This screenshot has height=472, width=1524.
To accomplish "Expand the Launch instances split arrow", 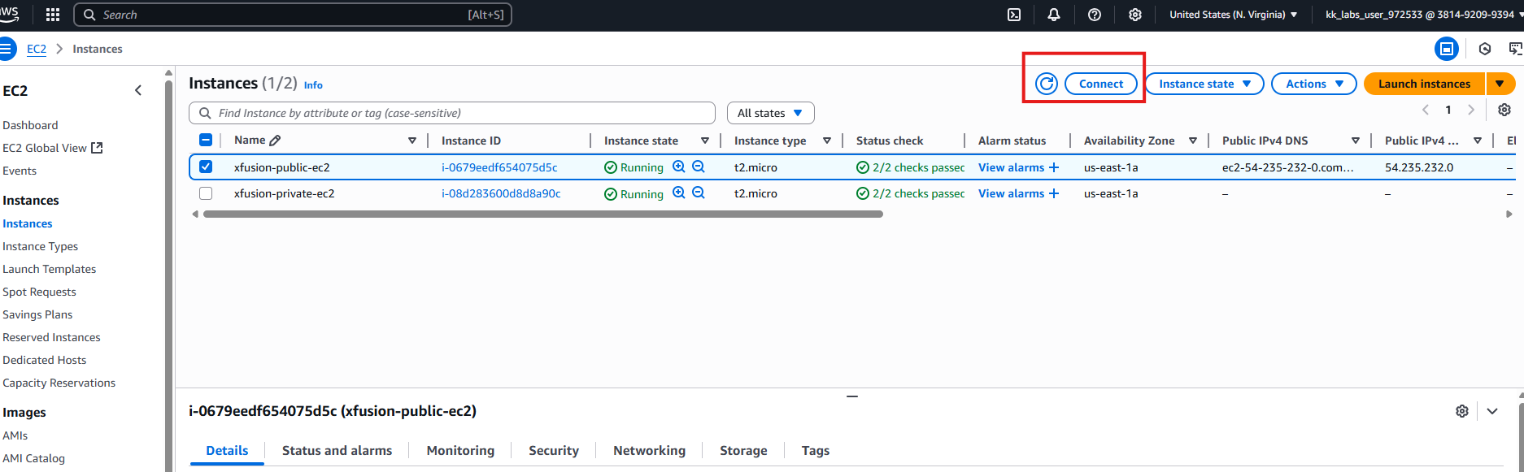I will click(1500, 84).
